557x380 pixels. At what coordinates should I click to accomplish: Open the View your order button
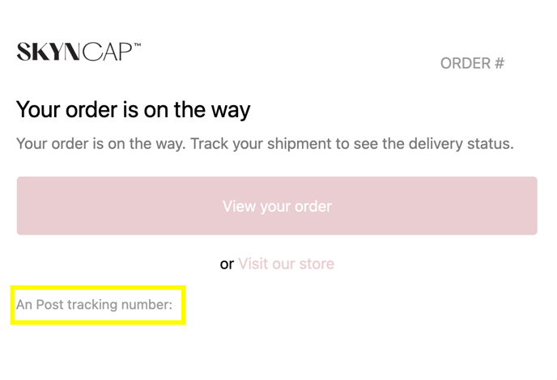pos(277,206)
